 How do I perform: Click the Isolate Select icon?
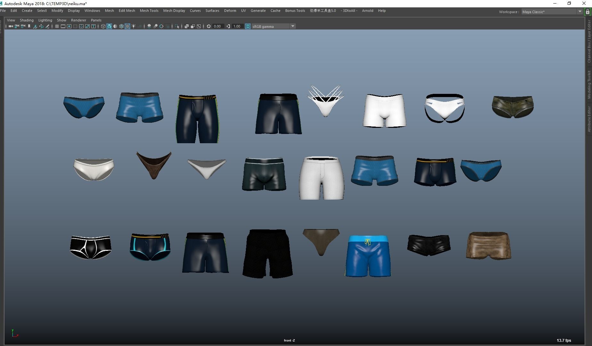[177, 26]
